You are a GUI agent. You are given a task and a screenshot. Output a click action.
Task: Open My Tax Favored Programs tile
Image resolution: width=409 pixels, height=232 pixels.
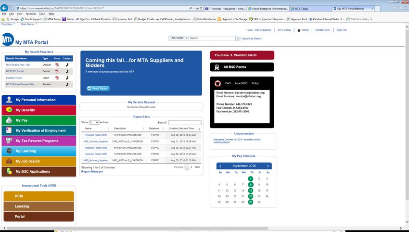[x=39, y=141]
